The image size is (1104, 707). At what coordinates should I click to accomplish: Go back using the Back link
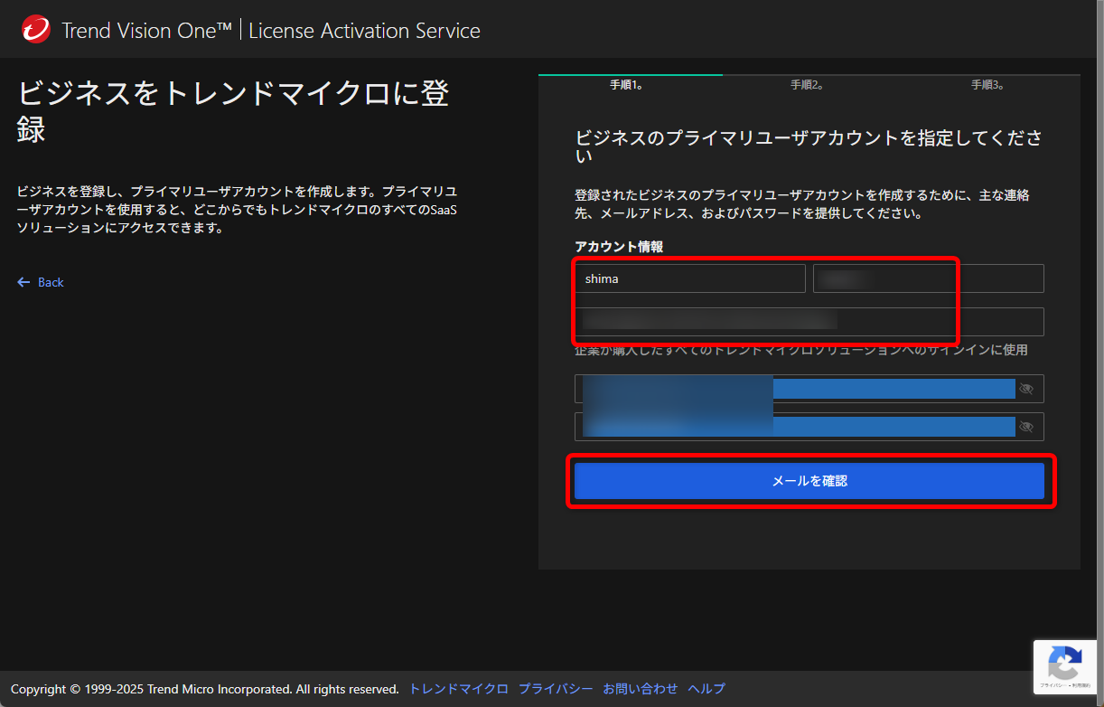pyautogui.click(x=47, y=282)
